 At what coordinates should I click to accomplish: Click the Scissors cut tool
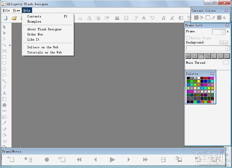pyautogui.click(x=5, y=51)
